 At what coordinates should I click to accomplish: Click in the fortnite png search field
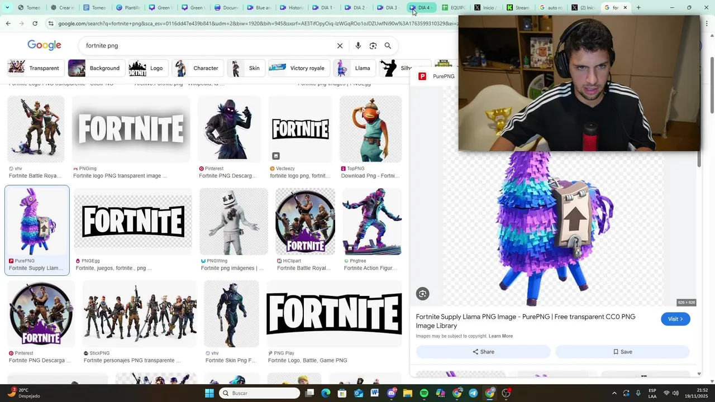tap(207, 46)
